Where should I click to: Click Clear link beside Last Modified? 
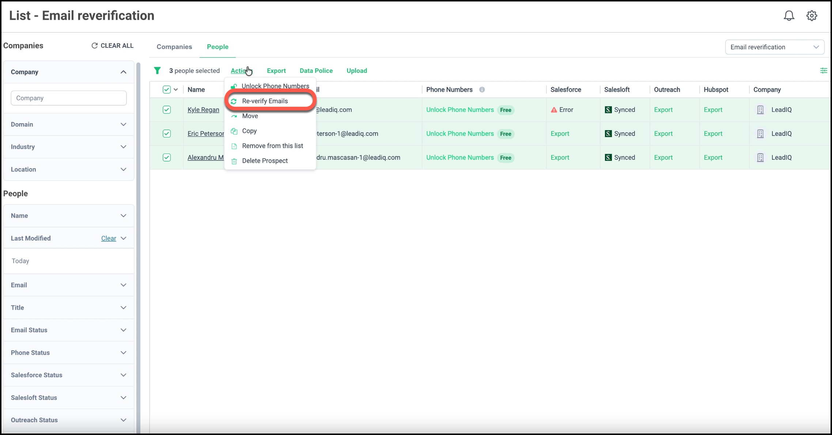[x=109, y=238]
